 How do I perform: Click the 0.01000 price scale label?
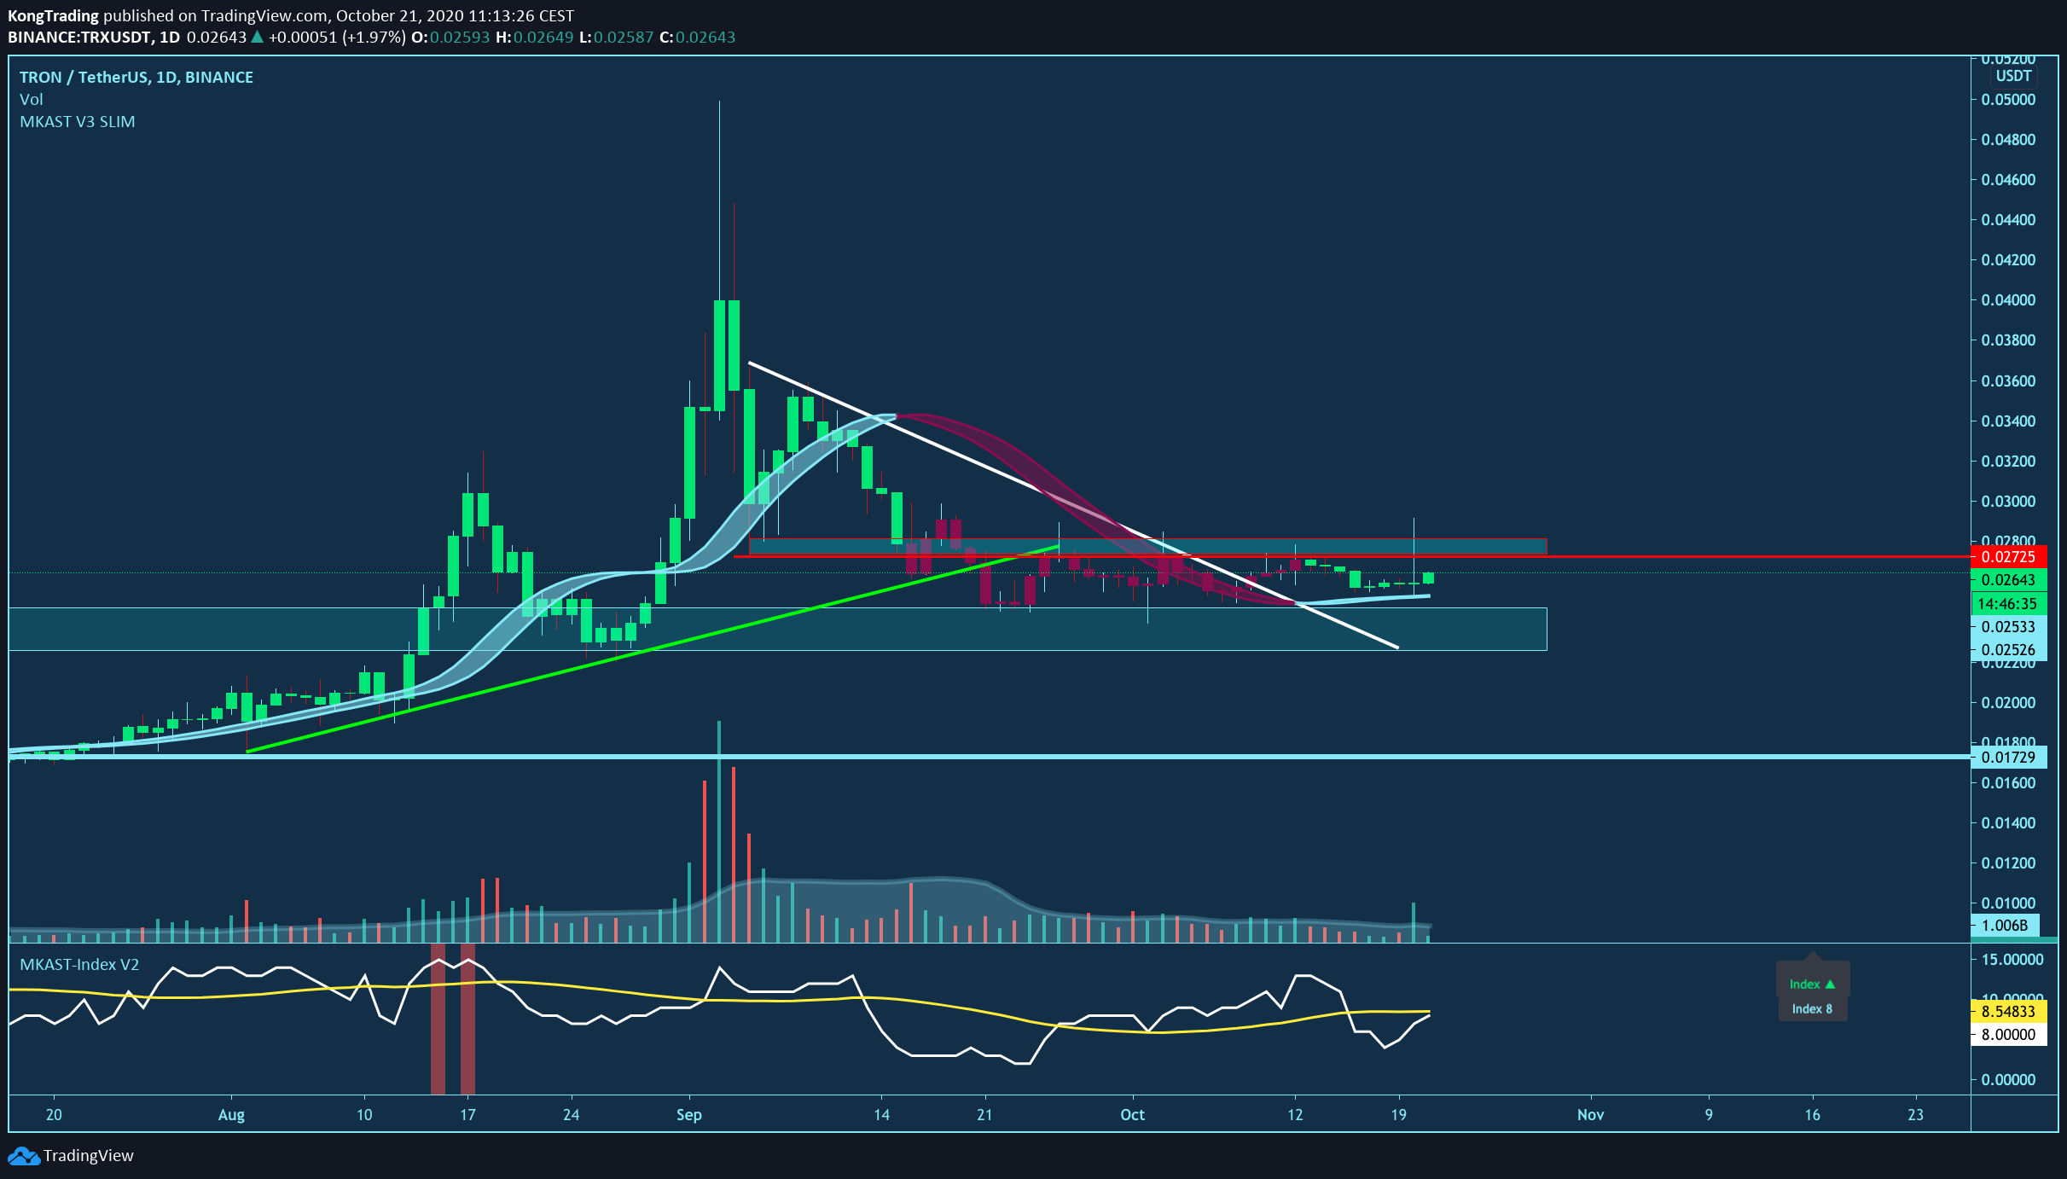pyautogui.click(x=2008, y=903)
